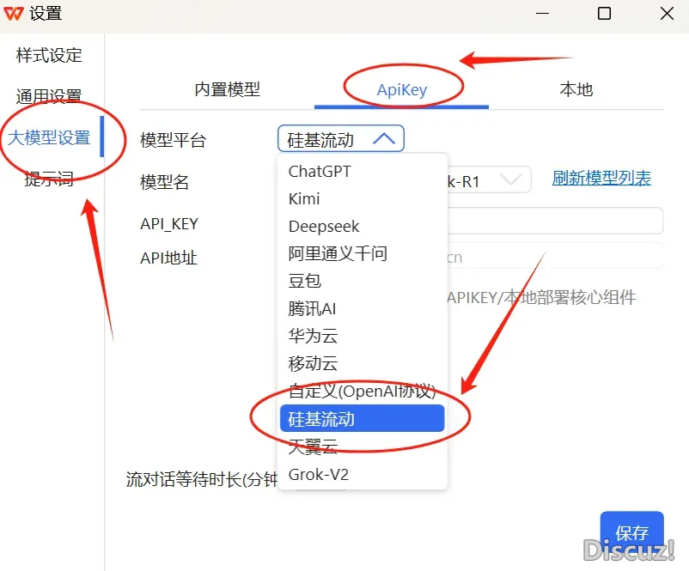Click the 模型名 label text

tap(164, 182)
